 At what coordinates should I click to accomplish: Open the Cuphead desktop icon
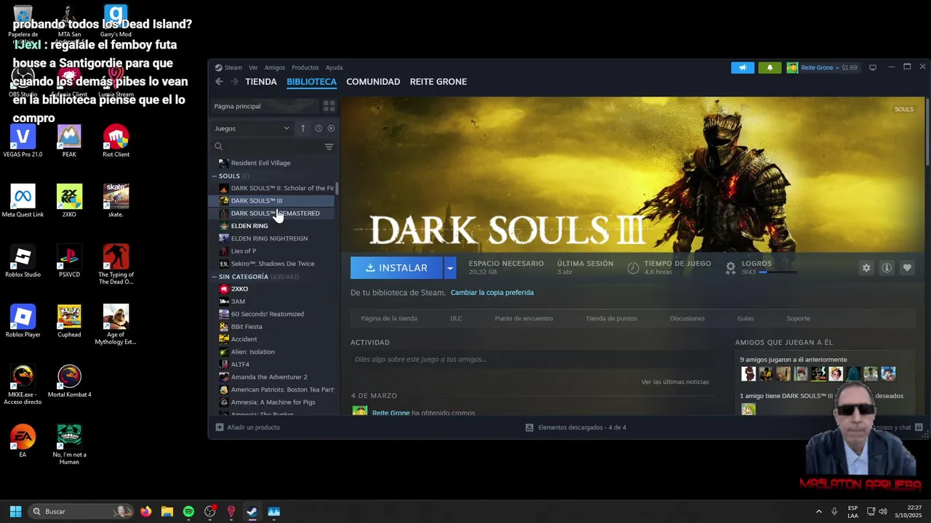pyautogui.click(x=69, y=321)
